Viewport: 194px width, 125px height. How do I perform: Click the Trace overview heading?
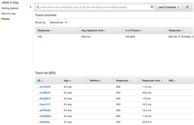[46, 15]
